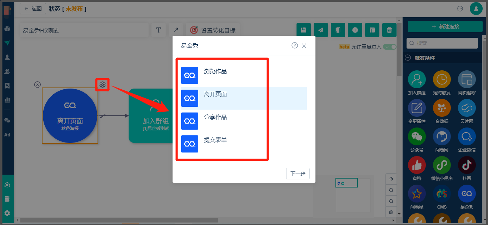Zoom out the canvas

[x=391, y=201]
